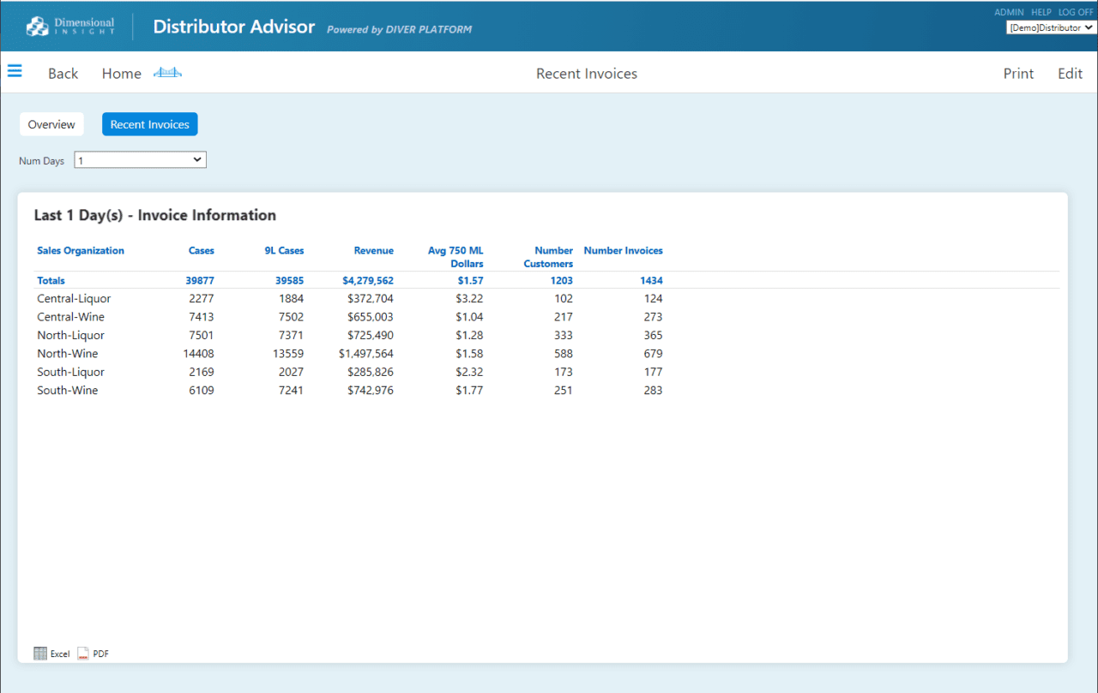1098x693 pixels.
Task: Expand the chevron on the Distributor combo box
Action: (x=1089, y=27)
